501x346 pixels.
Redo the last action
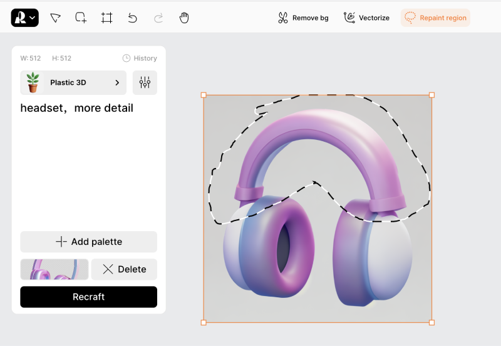[158, 17]
